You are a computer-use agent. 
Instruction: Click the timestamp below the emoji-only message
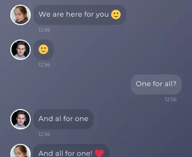point(44,65)
